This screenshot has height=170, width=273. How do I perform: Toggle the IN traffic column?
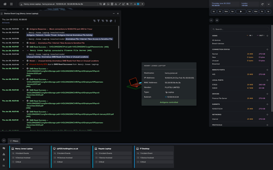250,35
